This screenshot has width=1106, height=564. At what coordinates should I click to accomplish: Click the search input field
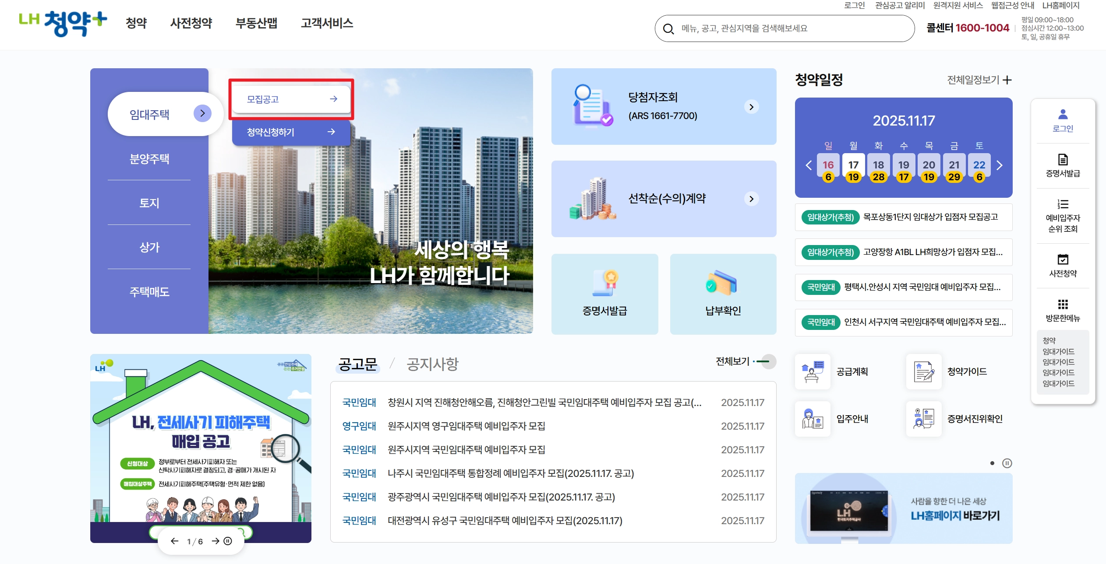point(784,29)
